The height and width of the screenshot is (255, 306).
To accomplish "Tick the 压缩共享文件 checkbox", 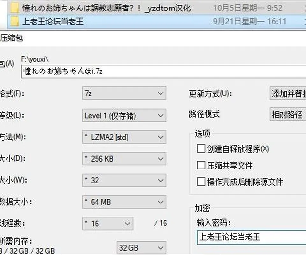I will [201, 165].
